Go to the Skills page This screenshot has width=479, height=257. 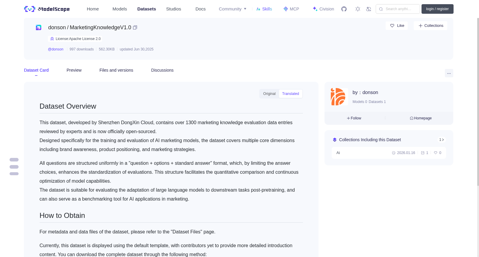tap(264, 9)
